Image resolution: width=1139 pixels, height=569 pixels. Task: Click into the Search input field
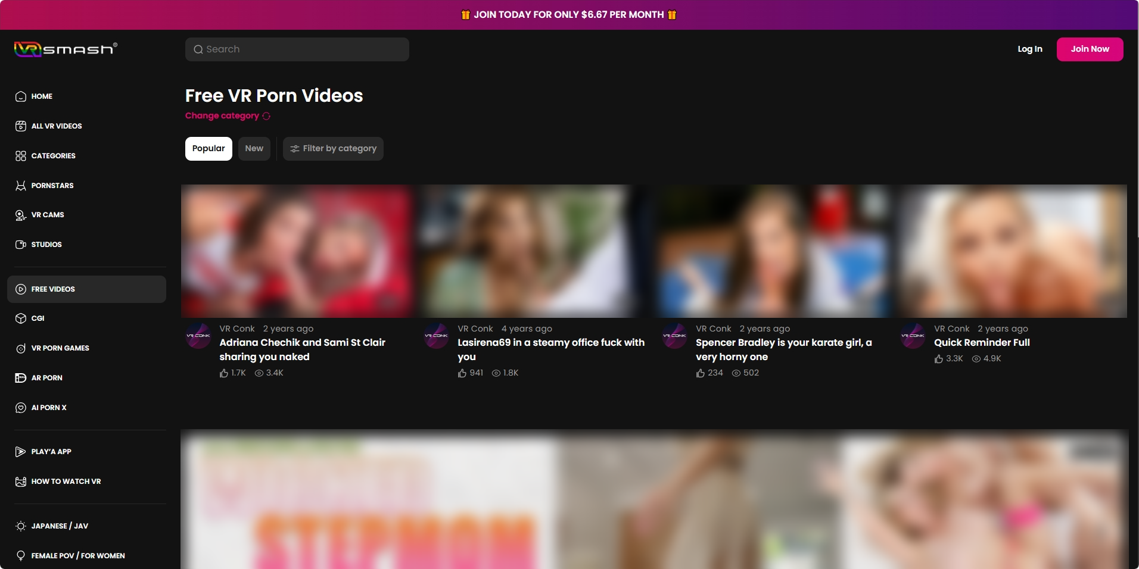point(297,49)
